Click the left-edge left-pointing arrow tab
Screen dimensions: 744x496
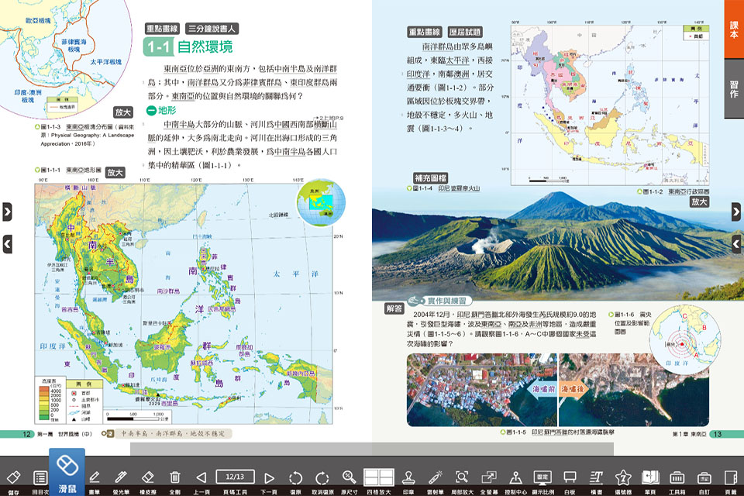pos(7,244)
